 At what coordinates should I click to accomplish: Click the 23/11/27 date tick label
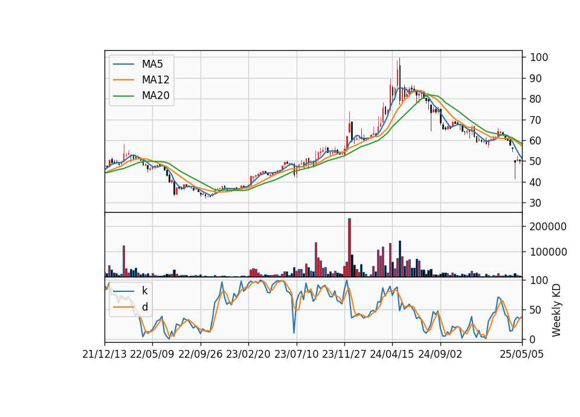[344, 354]
